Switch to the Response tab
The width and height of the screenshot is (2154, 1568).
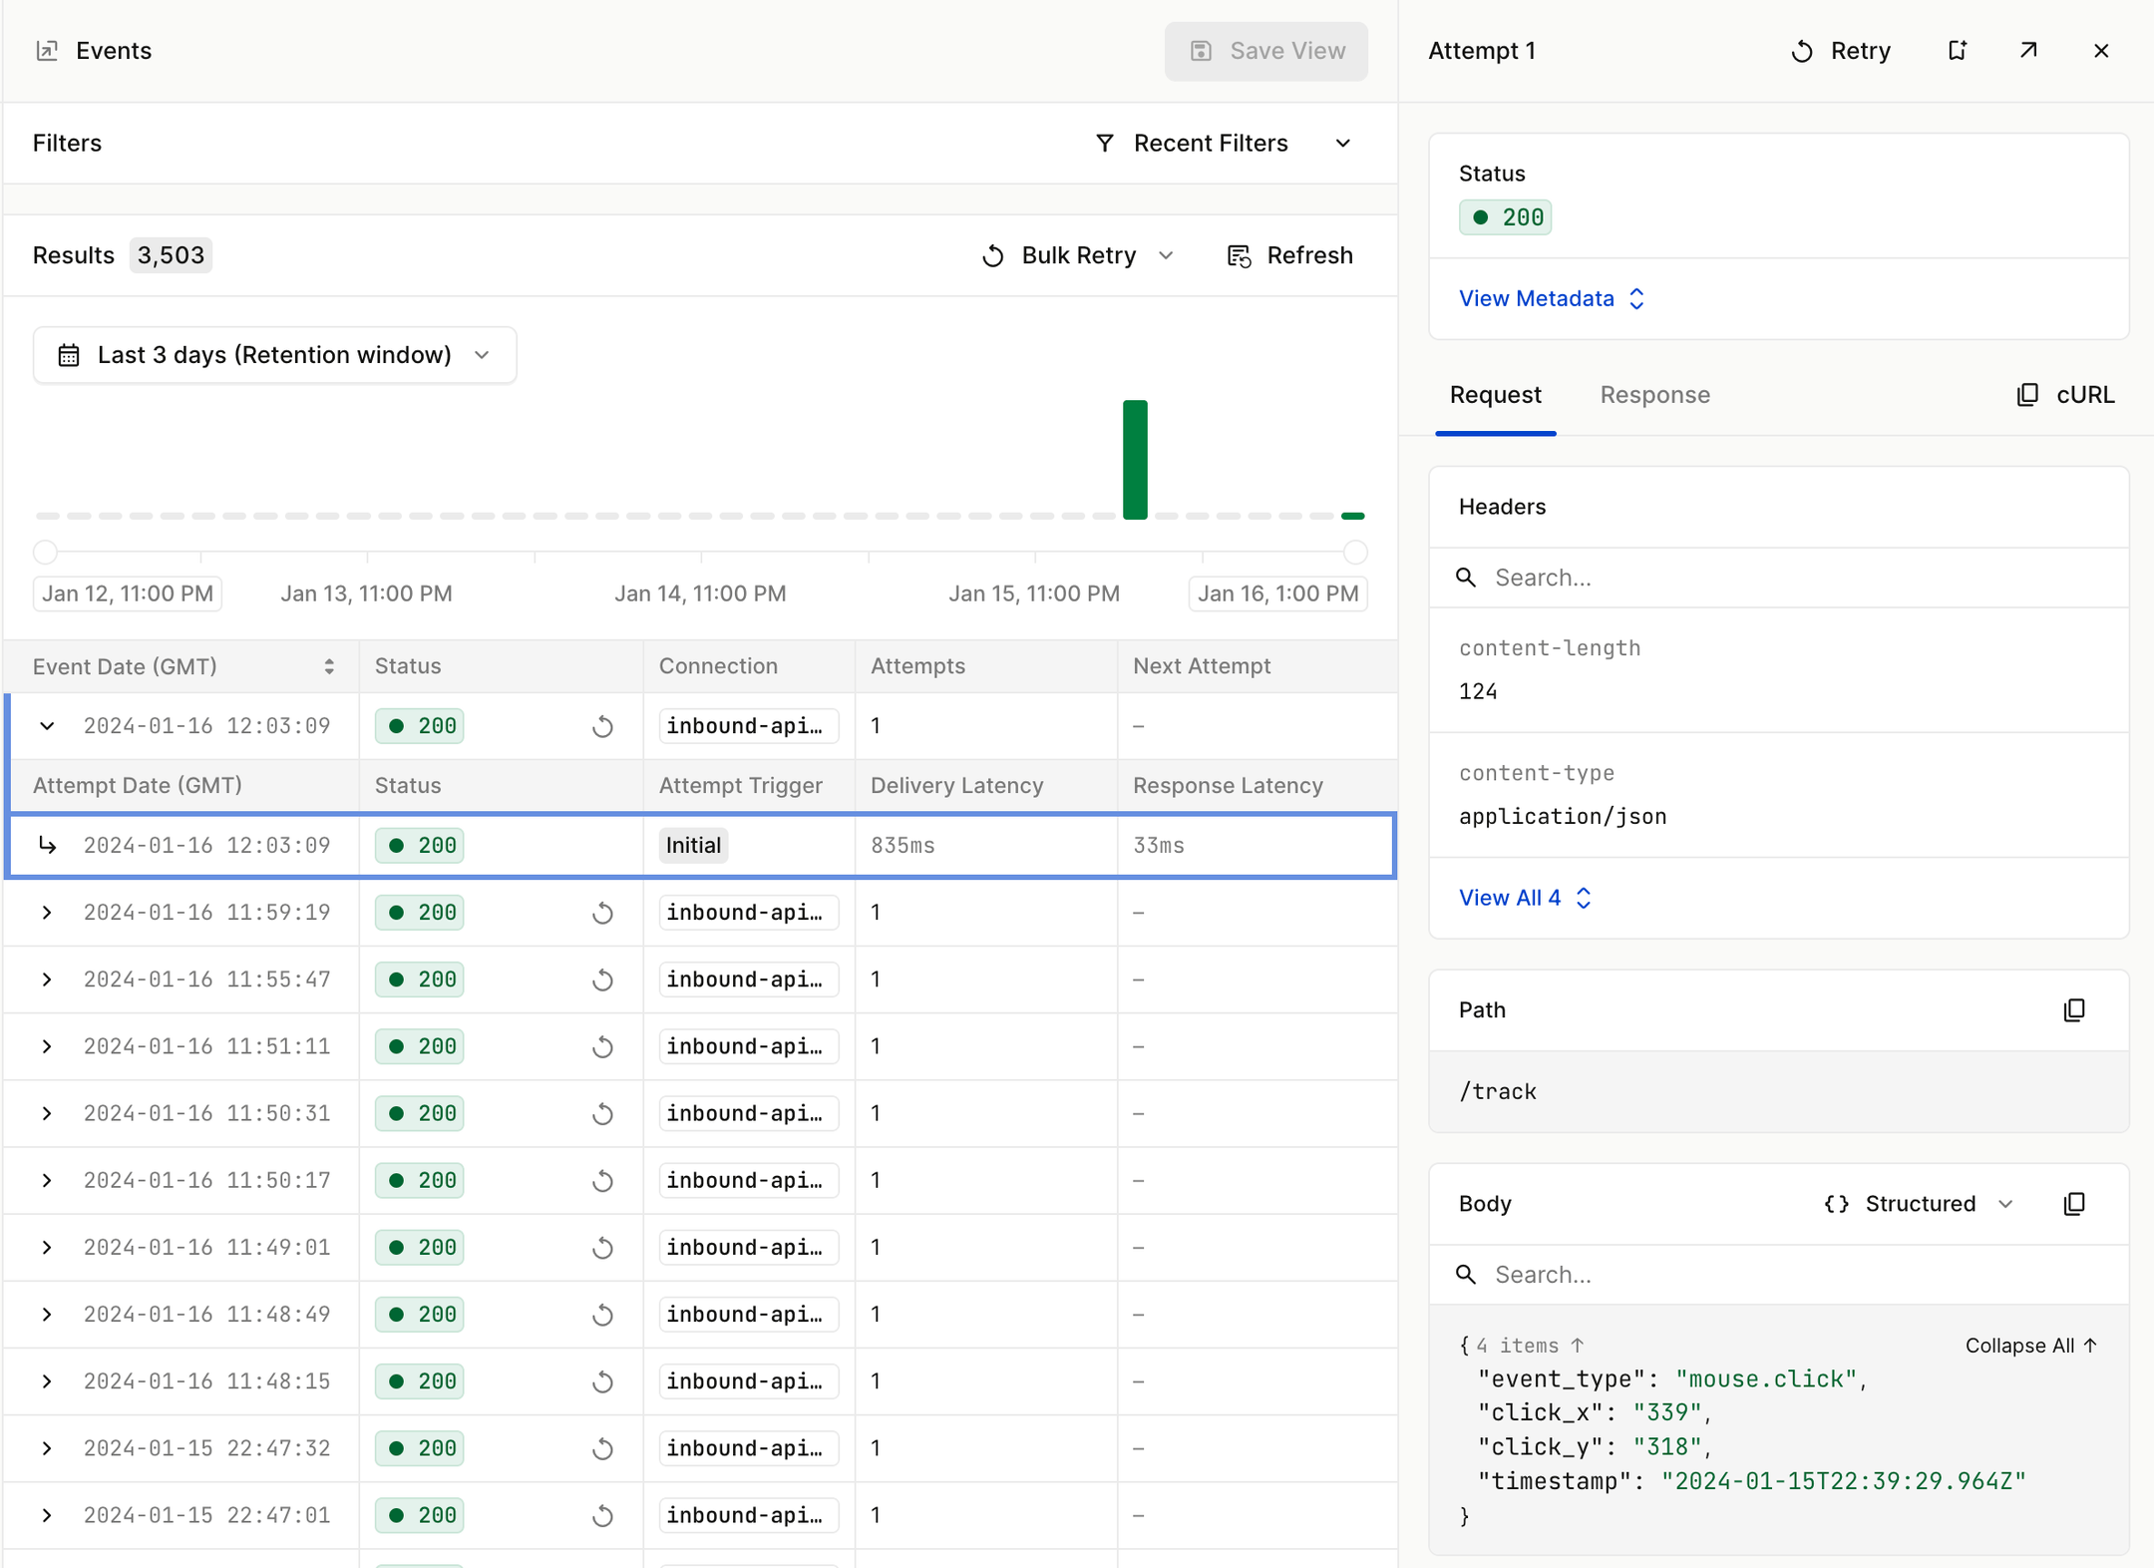(1653, 395)
